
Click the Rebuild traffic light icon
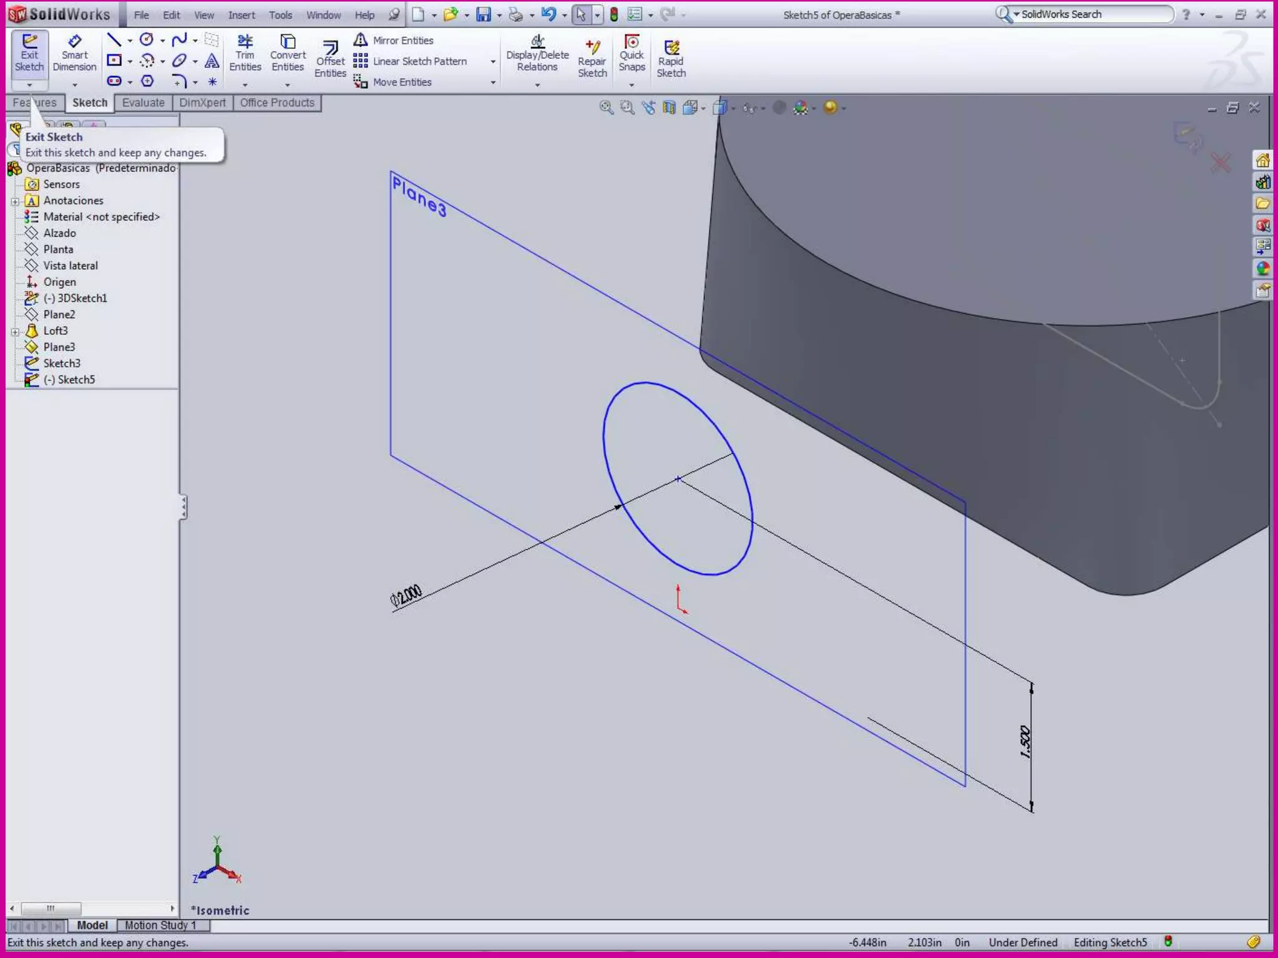tap(614, 14)
